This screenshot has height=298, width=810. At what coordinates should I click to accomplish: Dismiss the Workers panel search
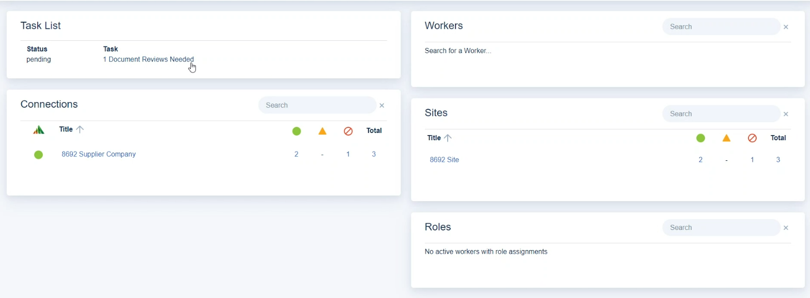[x=786, y=27]
